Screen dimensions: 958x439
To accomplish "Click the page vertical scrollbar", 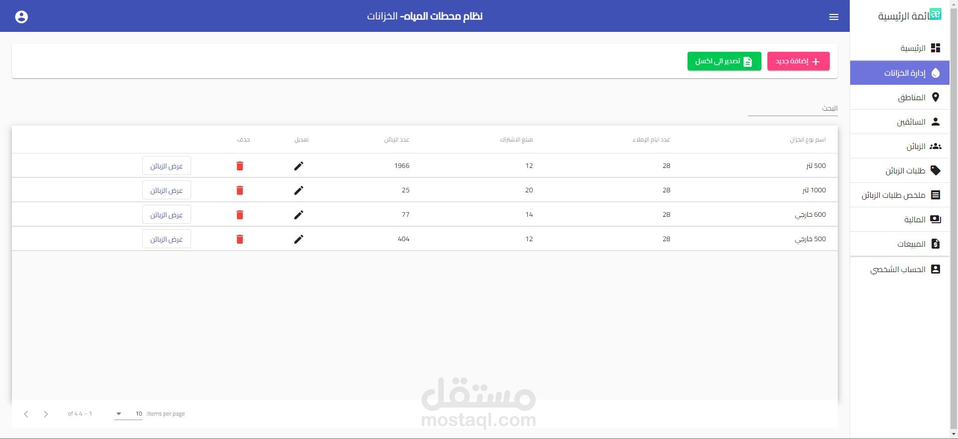I will click(954, 219).
